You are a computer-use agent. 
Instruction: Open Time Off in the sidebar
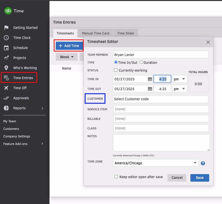[x=20, y=88]
